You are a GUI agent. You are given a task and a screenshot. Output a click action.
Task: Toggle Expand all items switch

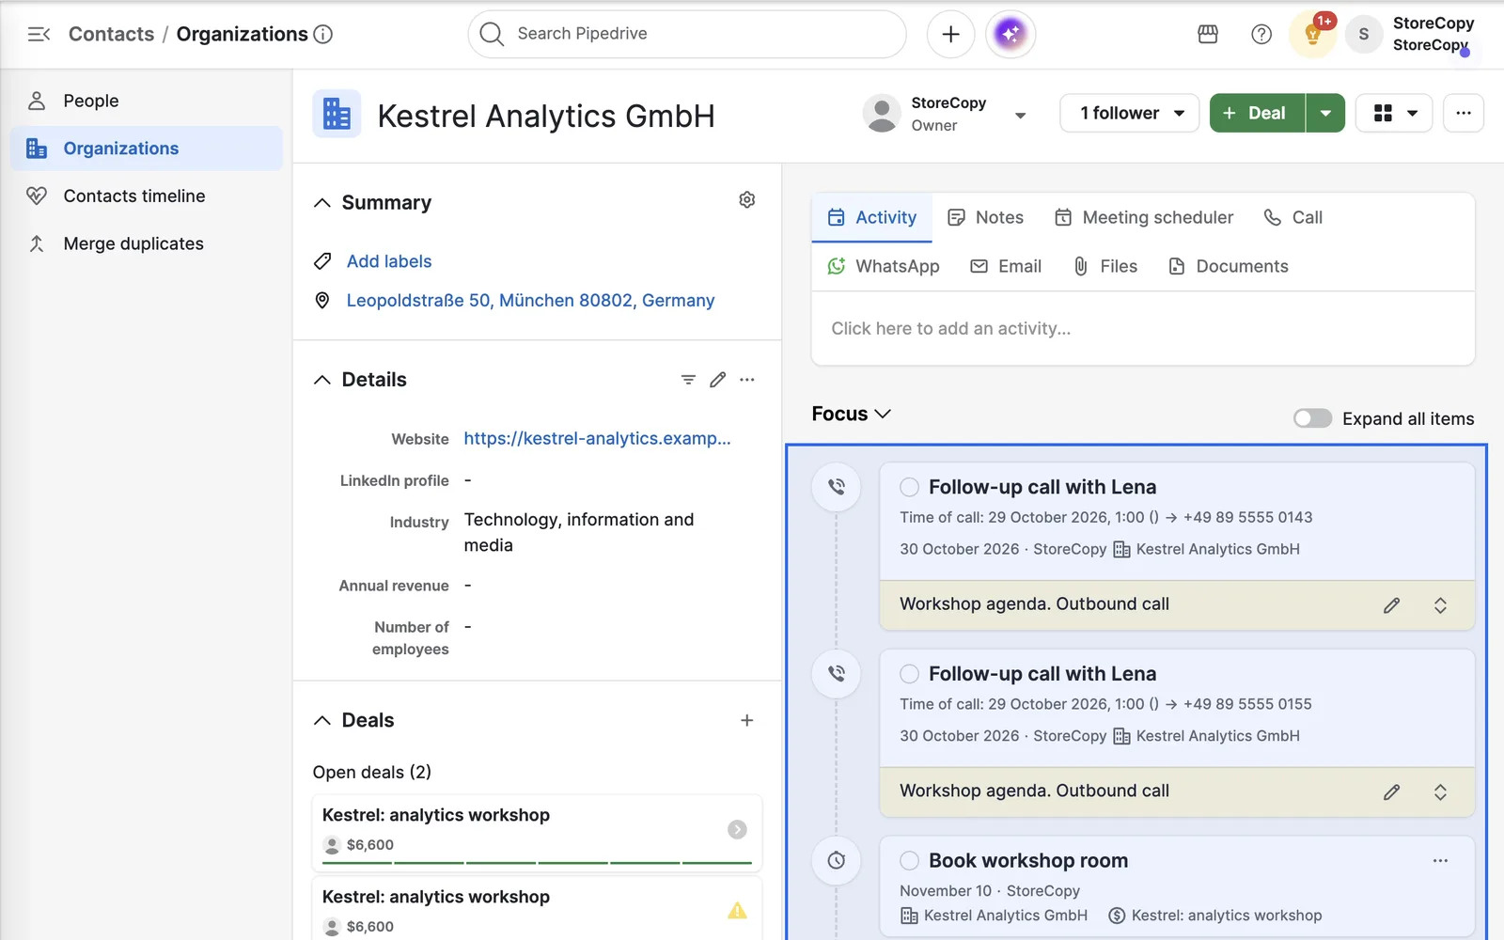(1312, 418)
